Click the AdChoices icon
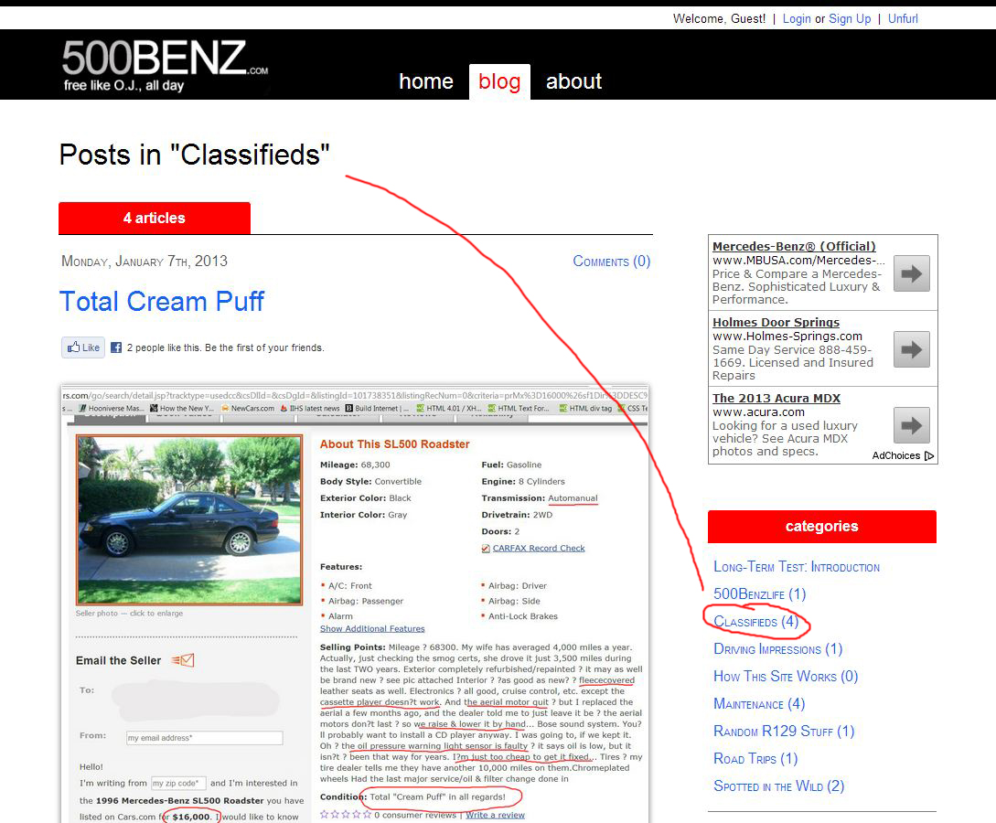This screenshot has width=996, height=823. coord(929,456)
